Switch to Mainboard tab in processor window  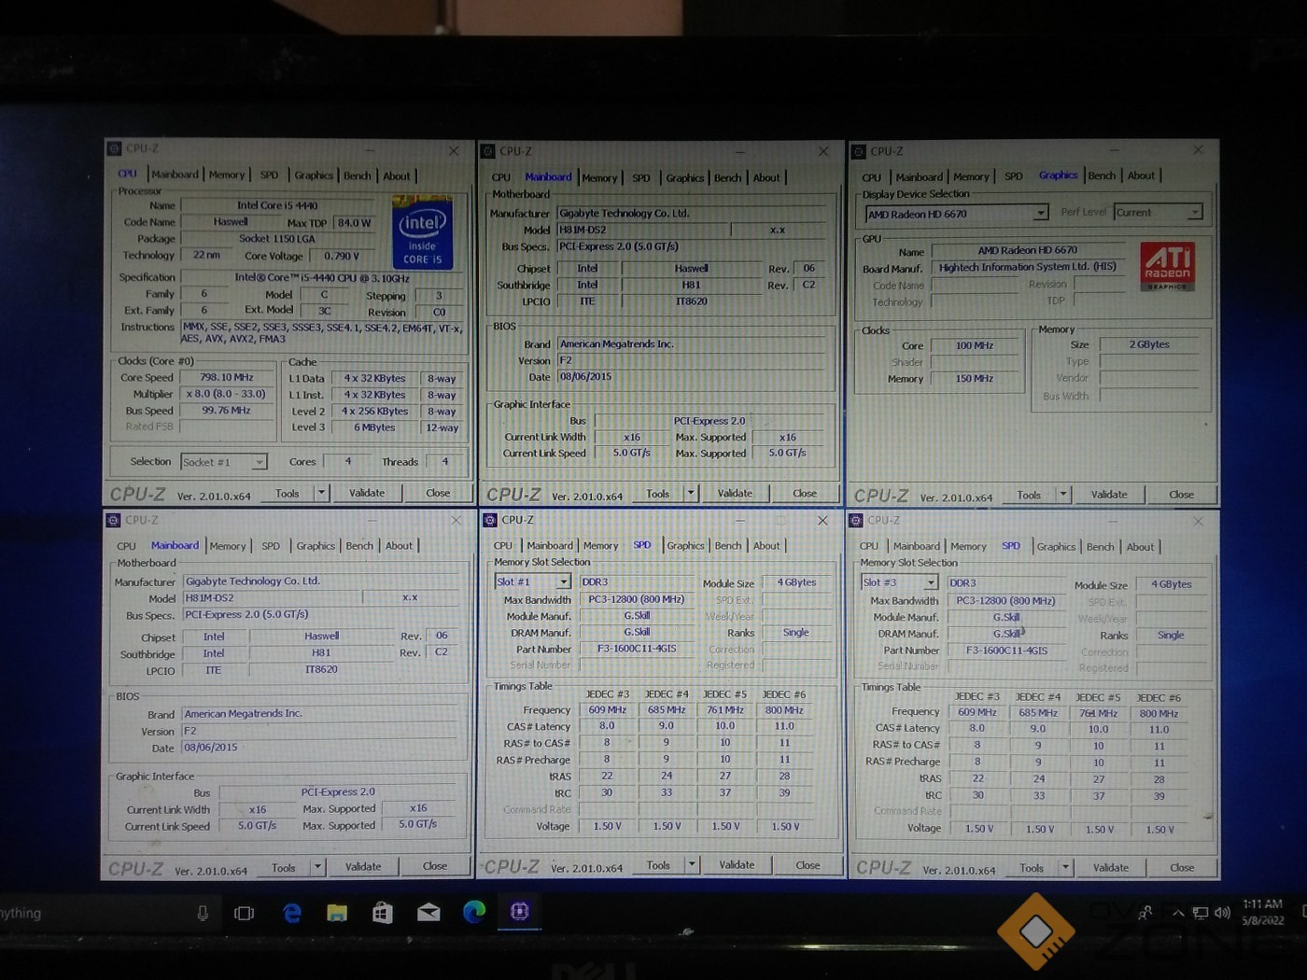point(175,175)
